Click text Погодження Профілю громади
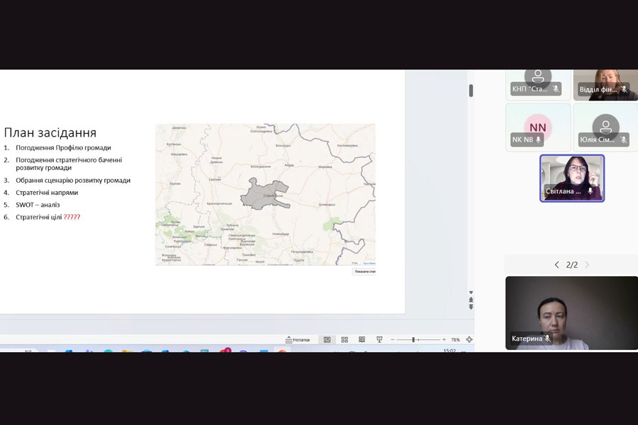 click(x=63, y=147)
